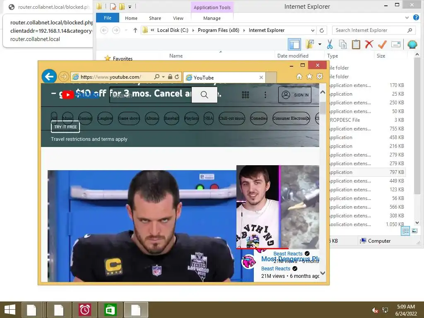
Task: Sort by Size column header
Action: 381,56
